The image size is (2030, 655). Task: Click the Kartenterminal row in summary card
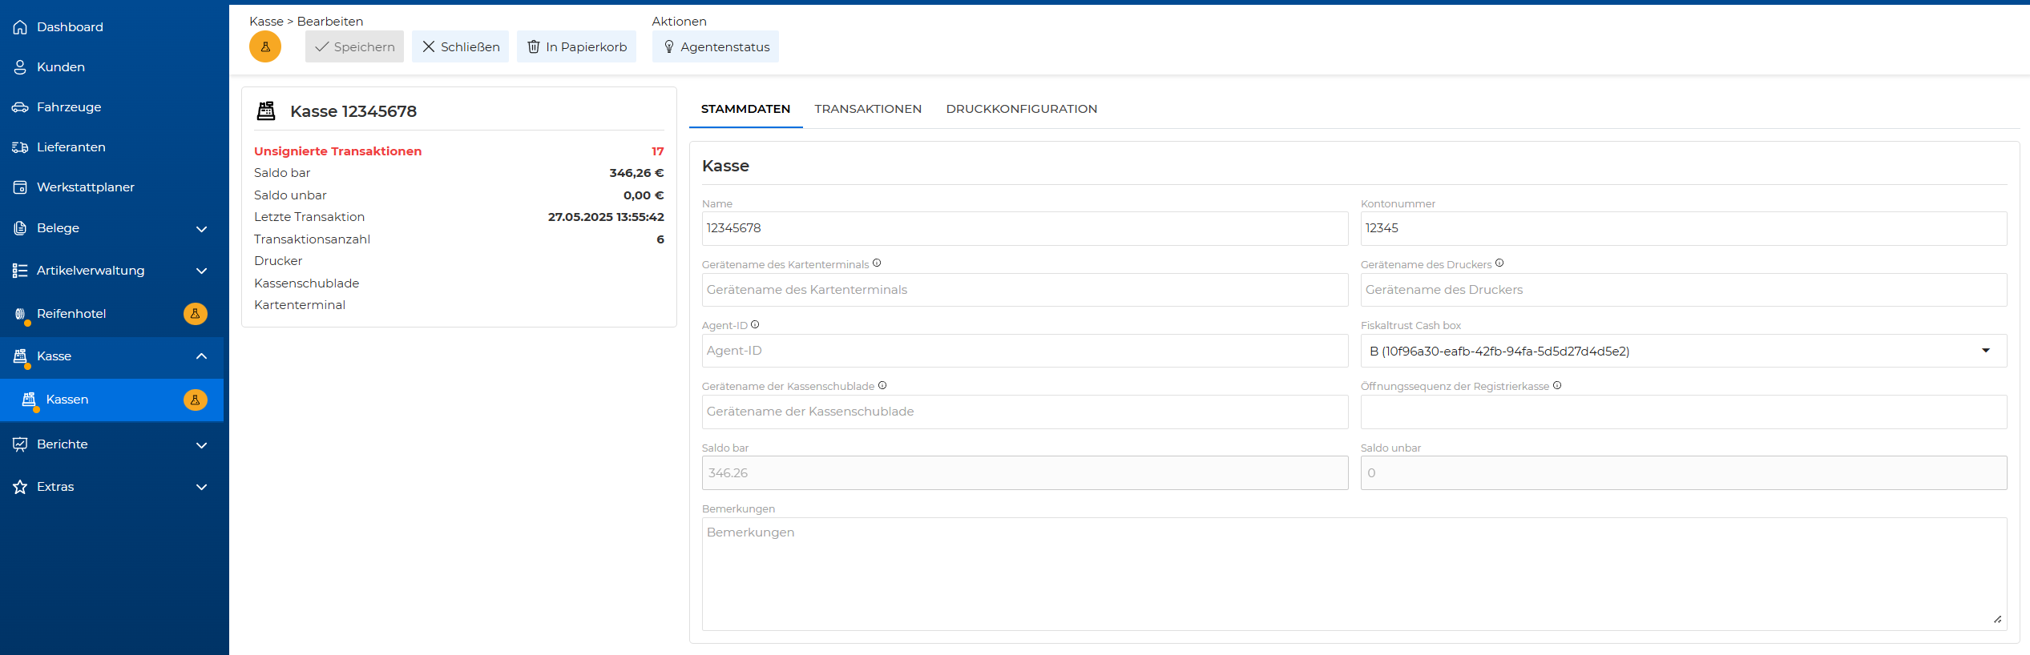pyautogui.click(x=459, y=305)
